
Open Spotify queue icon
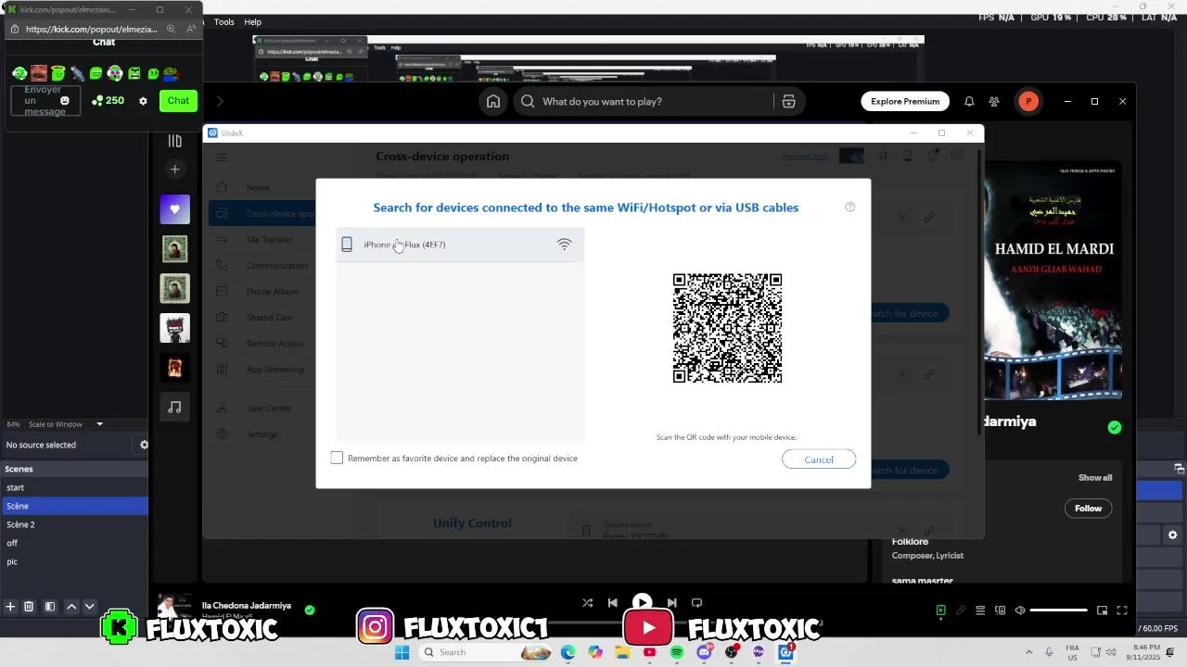pyautogui.click(x=980, y=610)
